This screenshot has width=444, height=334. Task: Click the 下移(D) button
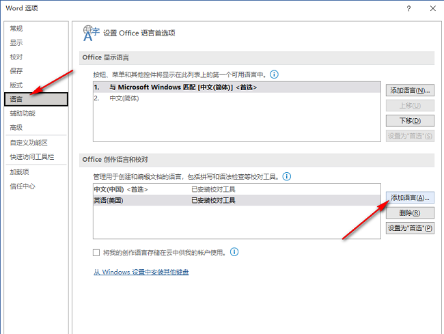coord(410,121)
